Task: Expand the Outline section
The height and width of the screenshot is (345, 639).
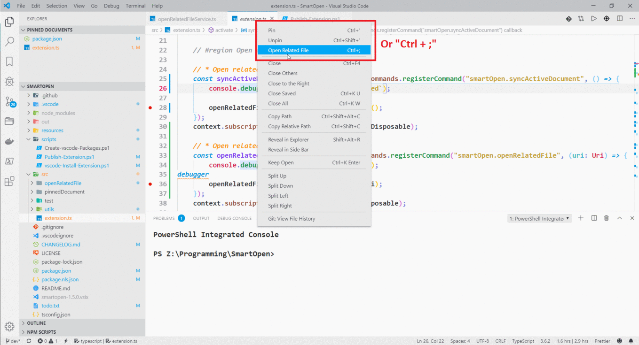Action: (x=82, y=323)
